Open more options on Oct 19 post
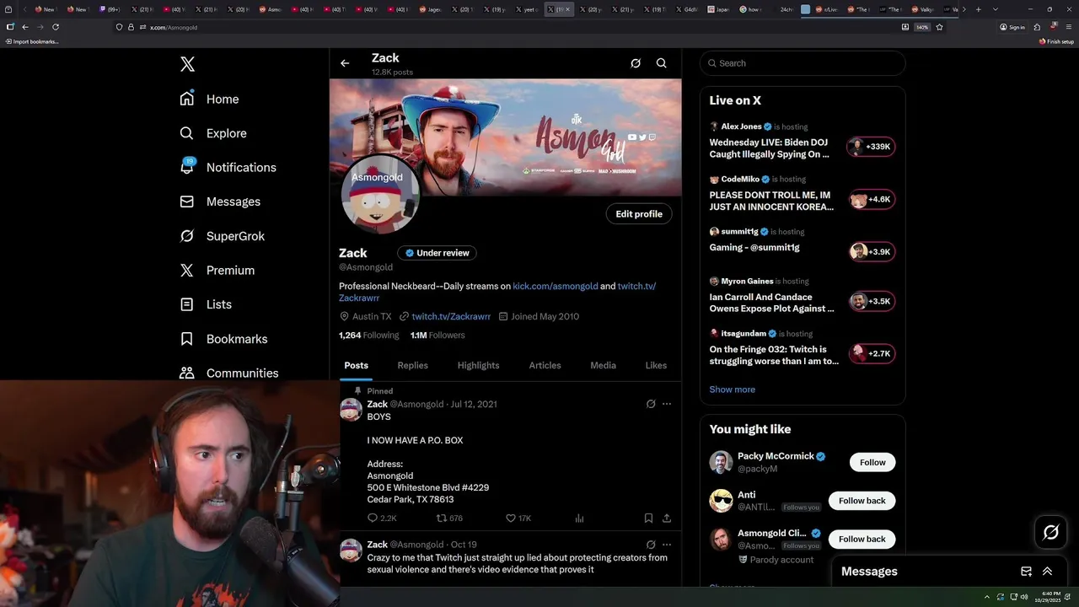 click(667, 545)
